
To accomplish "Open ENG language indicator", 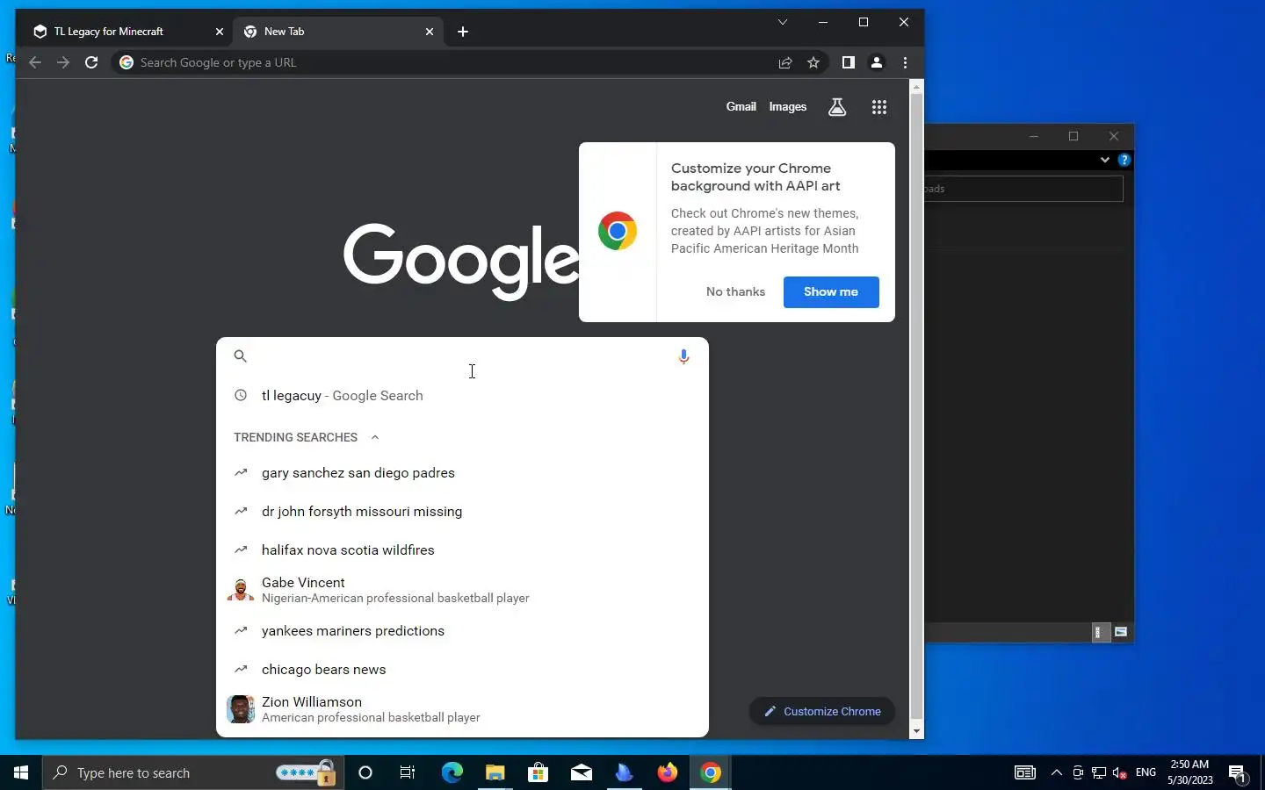I will point(1146,772).
